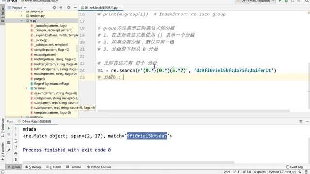
Task: Expand the random.py tree node
Action: point(22,16)
